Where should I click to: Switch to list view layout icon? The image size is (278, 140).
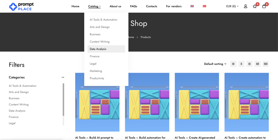coord(233,64)
